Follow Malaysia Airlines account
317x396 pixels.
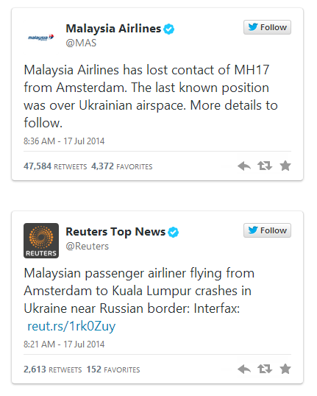click(x=267, y=27)
